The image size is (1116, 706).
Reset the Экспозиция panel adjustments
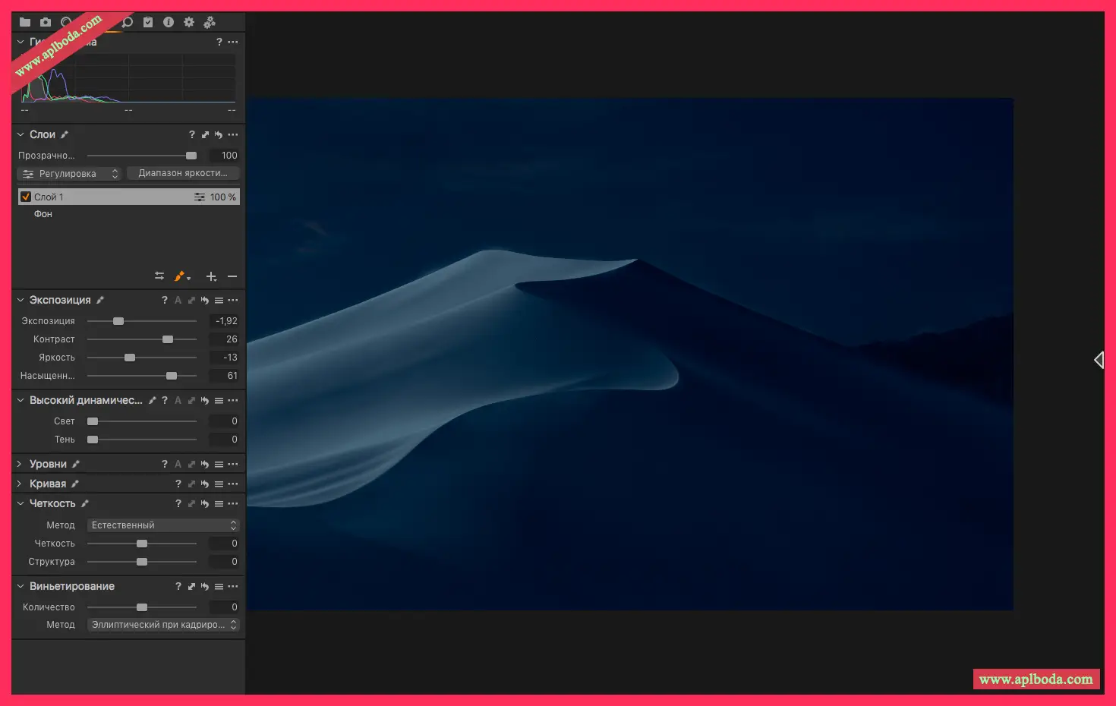(x=205, y=301)
